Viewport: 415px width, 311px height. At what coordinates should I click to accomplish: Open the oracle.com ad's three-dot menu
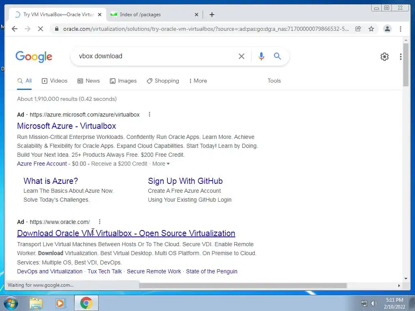pos(100,222)
